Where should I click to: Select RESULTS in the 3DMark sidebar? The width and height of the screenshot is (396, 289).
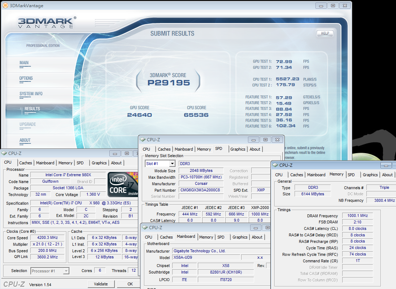tap(39, 111)
